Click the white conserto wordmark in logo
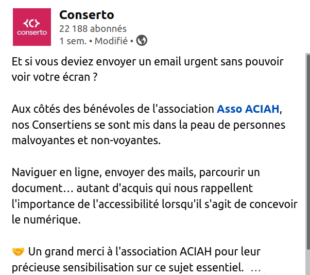 32,32
